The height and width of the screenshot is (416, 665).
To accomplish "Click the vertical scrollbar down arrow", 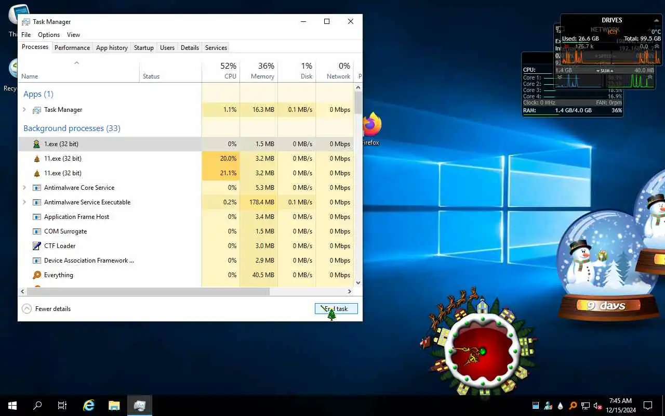I will [358, 283].
